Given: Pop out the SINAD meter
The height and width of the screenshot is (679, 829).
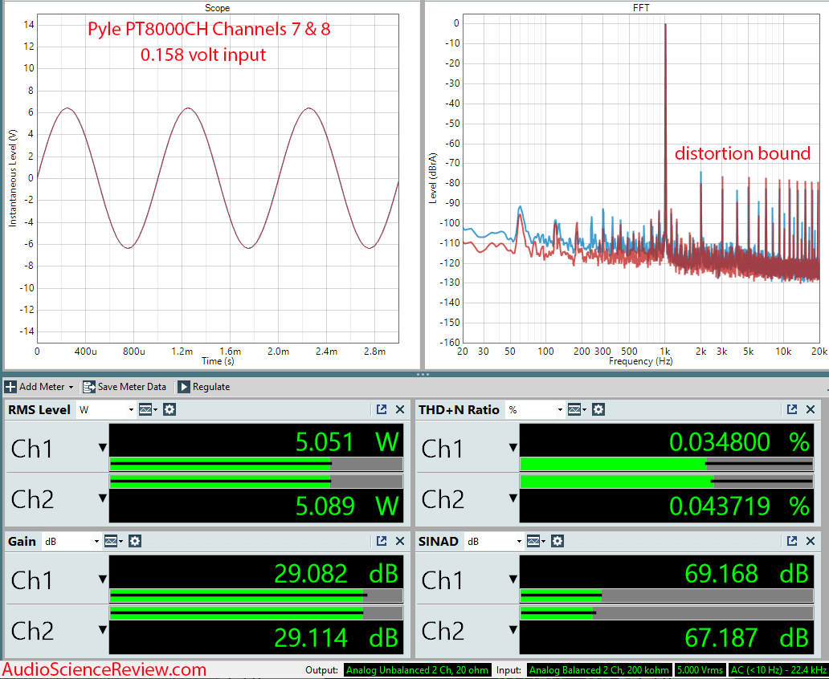Looking at the screenshot, I should point(791,541).
